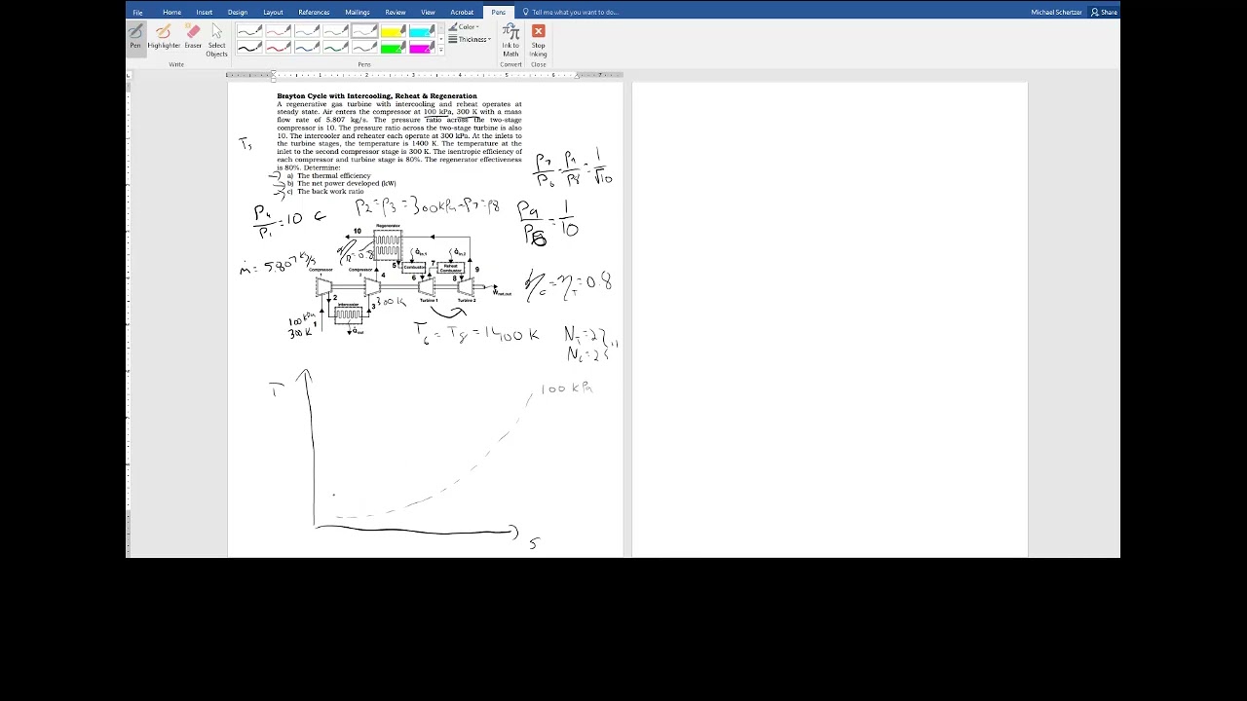Image resolution: width=1247 pixels, height=701 pixels.
Task: Convert ink with Ink to Math
Action: pos(510,40)
